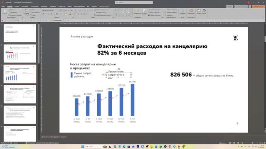The width and height of the screenshot is (266, 149).
Task: Open the Экспресс-стили gallery
Action: pos(144,12)
